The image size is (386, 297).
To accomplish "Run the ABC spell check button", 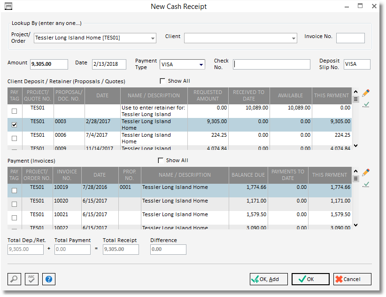I will click(31, 279).
